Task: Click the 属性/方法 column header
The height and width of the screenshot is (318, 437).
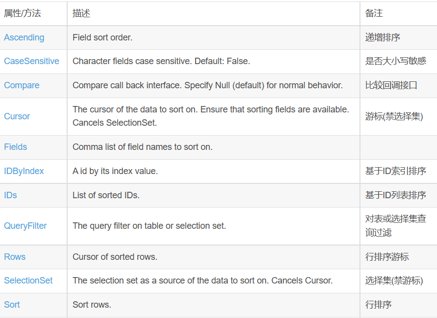Action: (x=22, y=13)
